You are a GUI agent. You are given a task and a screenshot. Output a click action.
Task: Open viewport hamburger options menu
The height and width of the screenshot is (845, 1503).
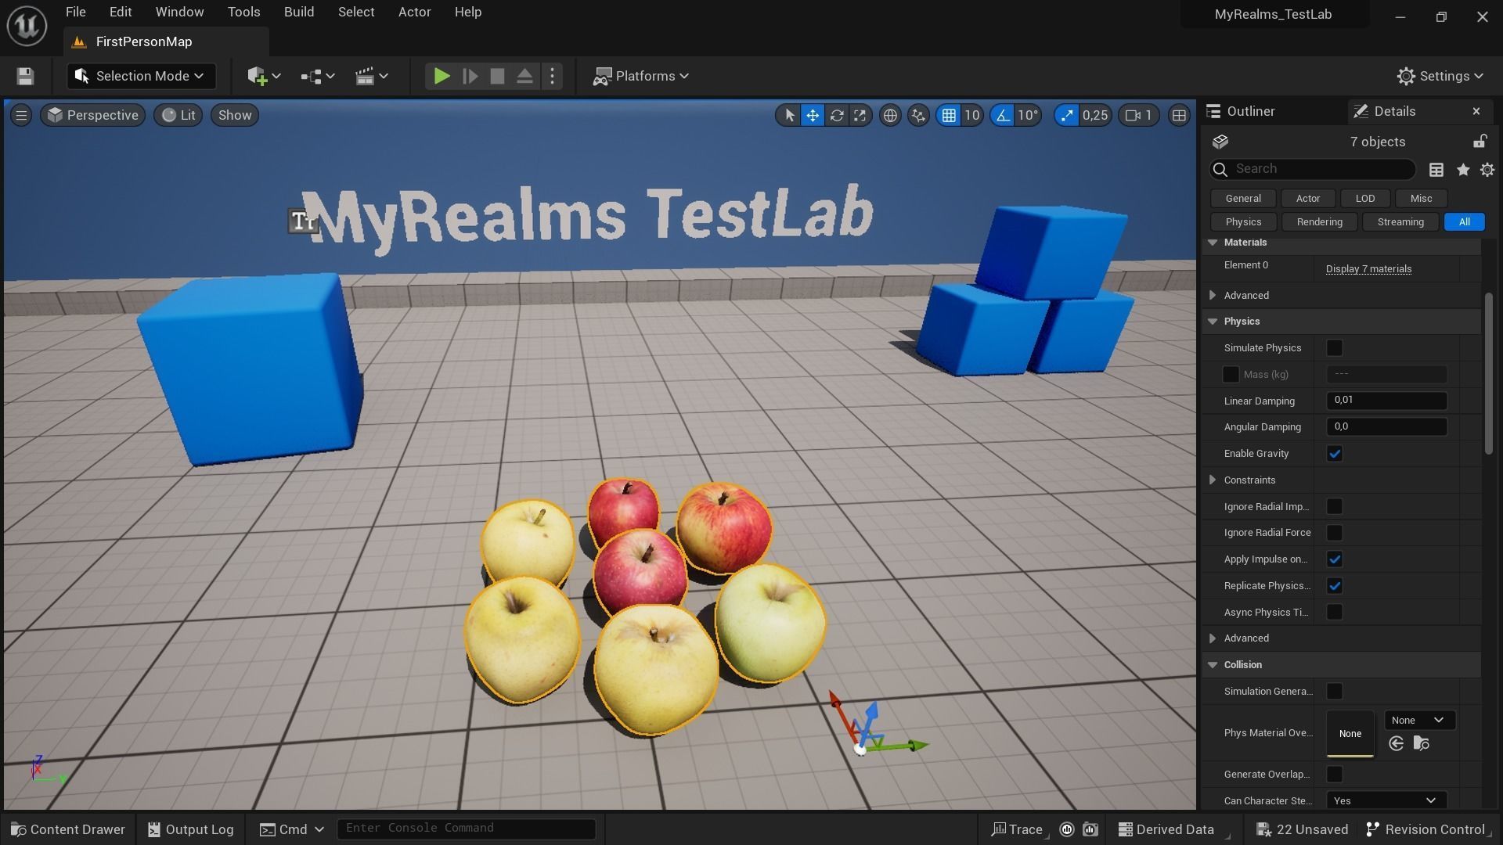21,115
